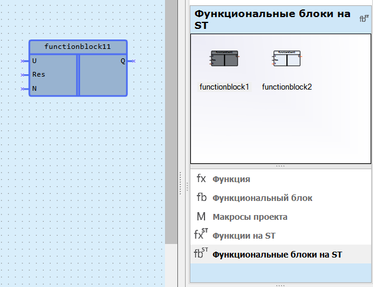The image size is (373, 287).
Task: Switch to Функции на ST category
Action: point(244,236)
